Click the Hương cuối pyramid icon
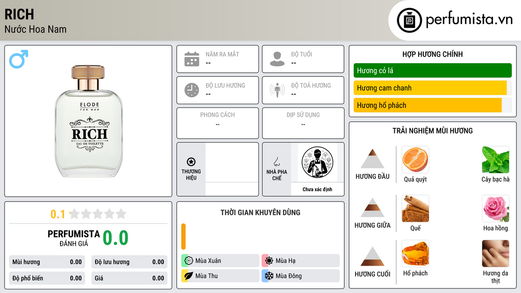Viewport: 521px width, 293px height. (372, 256)
